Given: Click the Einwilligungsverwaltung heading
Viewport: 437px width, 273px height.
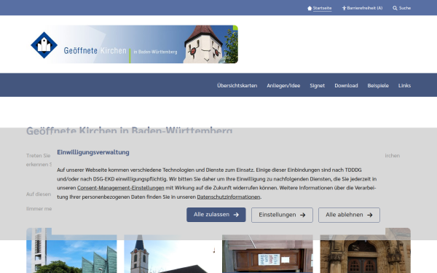Looking at the screenshot, I should coord(93,152).
